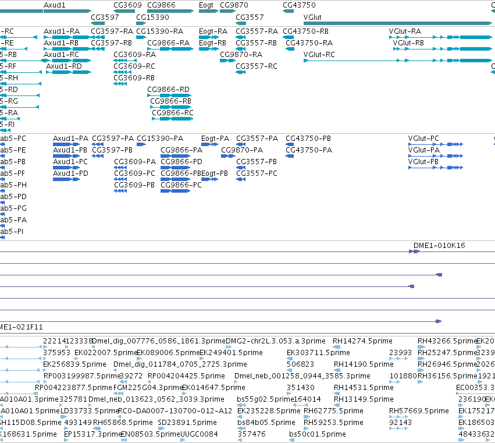495x443 pixels.
Task: Click EST SD23891.5prime
Action: coord(187,423)
